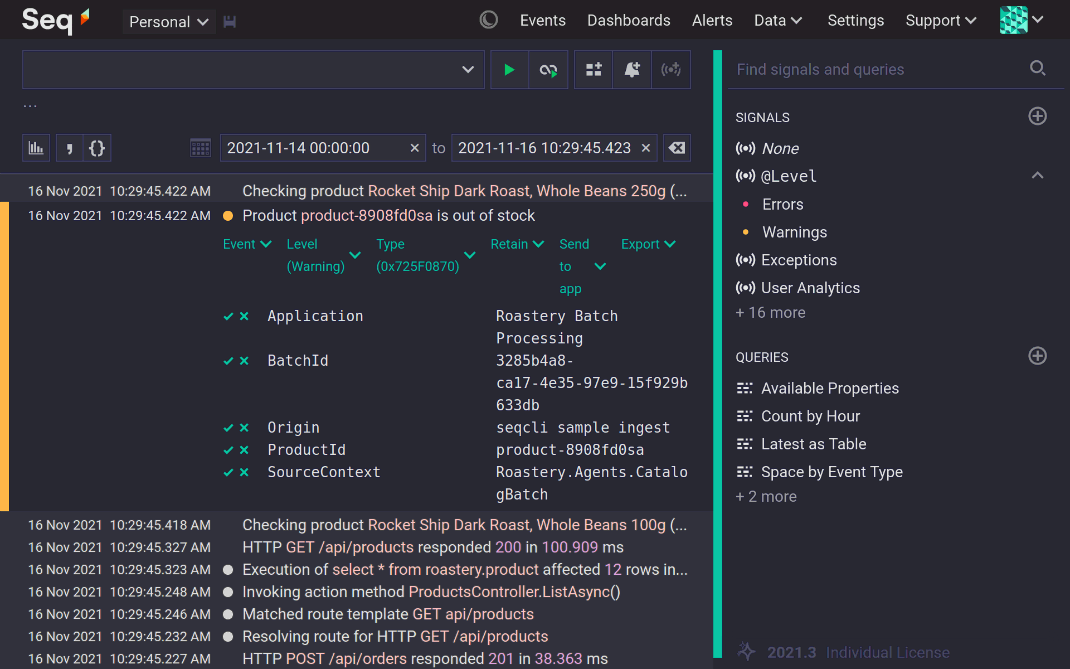Image resolution: width=1070 pixels, height=669 pixels.
Task: Create alert with bell plus icon
Action: (632, 70)
